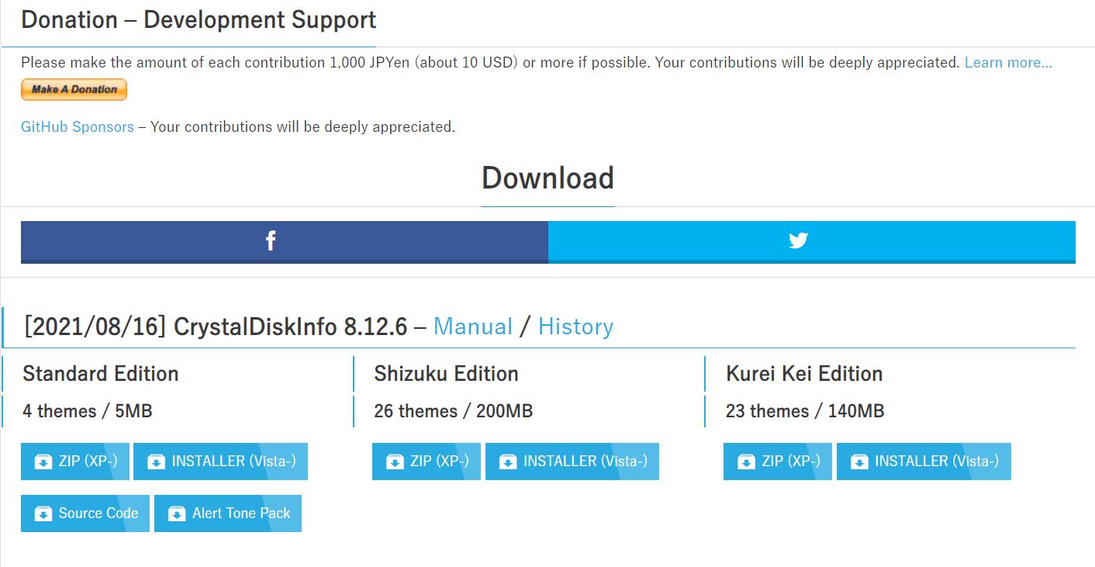Click the Twitter bird share icon

point(798,241)
